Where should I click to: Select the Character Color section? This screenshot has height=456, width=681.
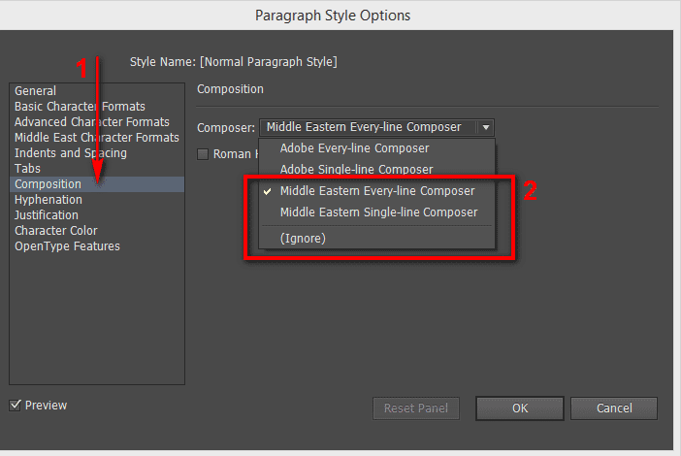click(x=56, y=231)
